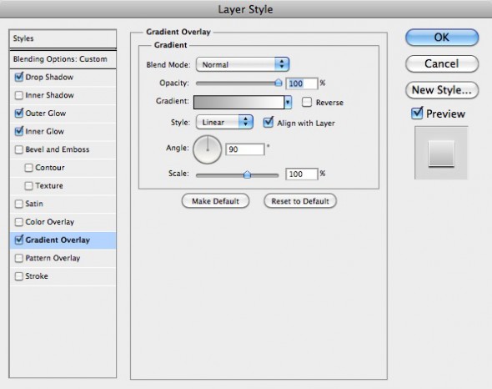
Task: Click Make Default button
Action: 216,201
